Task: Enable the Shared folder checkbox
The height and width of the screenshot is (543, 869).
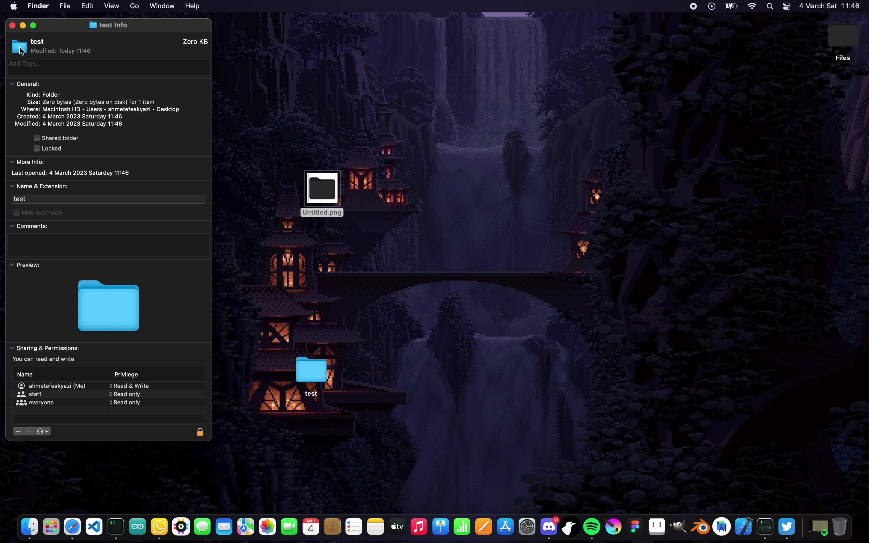Action: tap(37, 138)
